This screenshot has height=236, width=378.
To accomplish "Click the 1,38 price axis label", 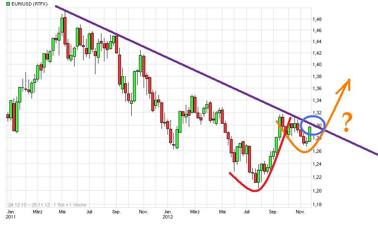I will tap(317, 76).
